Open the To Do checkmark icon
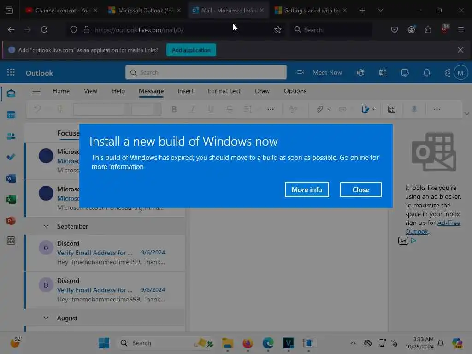472x354 pixels. (11, 157)
